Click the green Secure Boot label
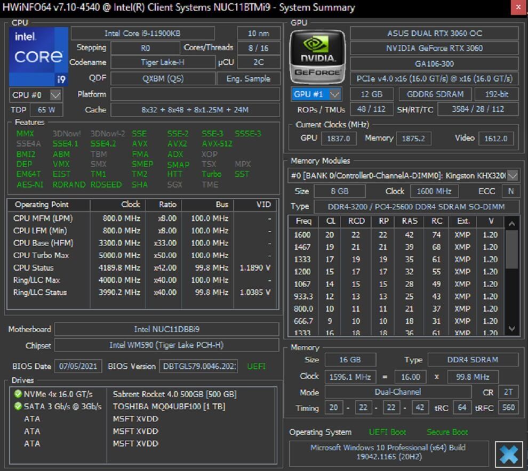The width and height of the screenshot is (528, 471). coord(447,432)
